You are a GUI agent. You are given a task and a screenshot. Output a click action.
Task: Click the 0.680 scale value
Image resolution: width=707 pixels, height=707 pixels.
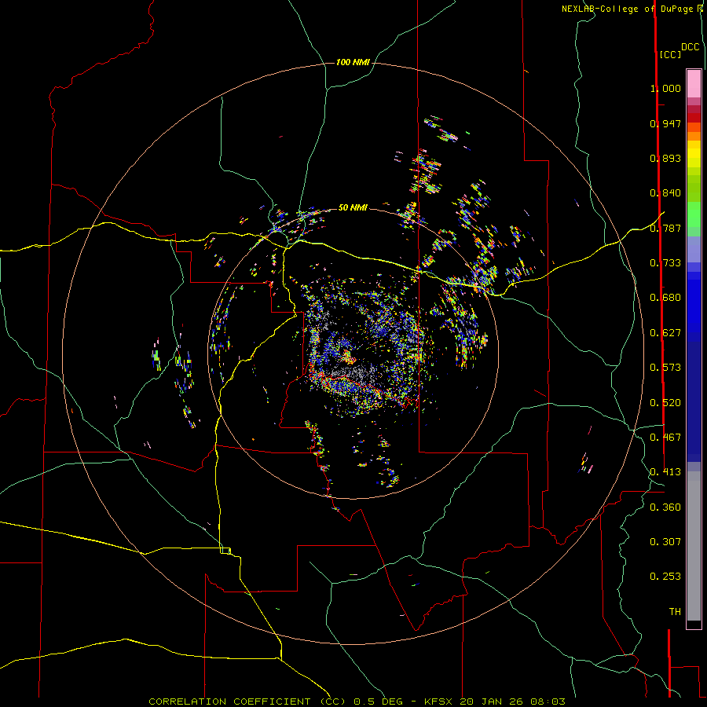665,298
